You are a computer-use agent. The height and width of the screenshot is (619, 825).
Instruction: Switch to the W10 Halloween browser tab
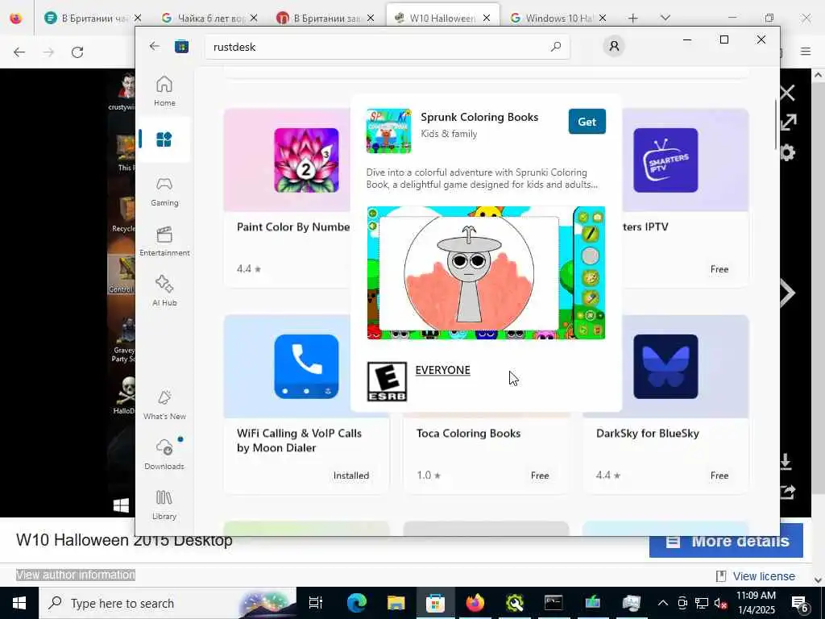click(442, 18)
